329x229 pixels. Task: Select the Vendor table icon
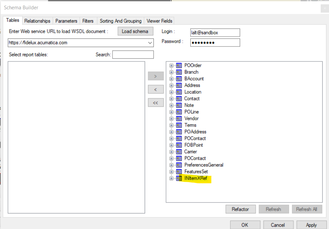pyautogui.click(x=179, y=118)
